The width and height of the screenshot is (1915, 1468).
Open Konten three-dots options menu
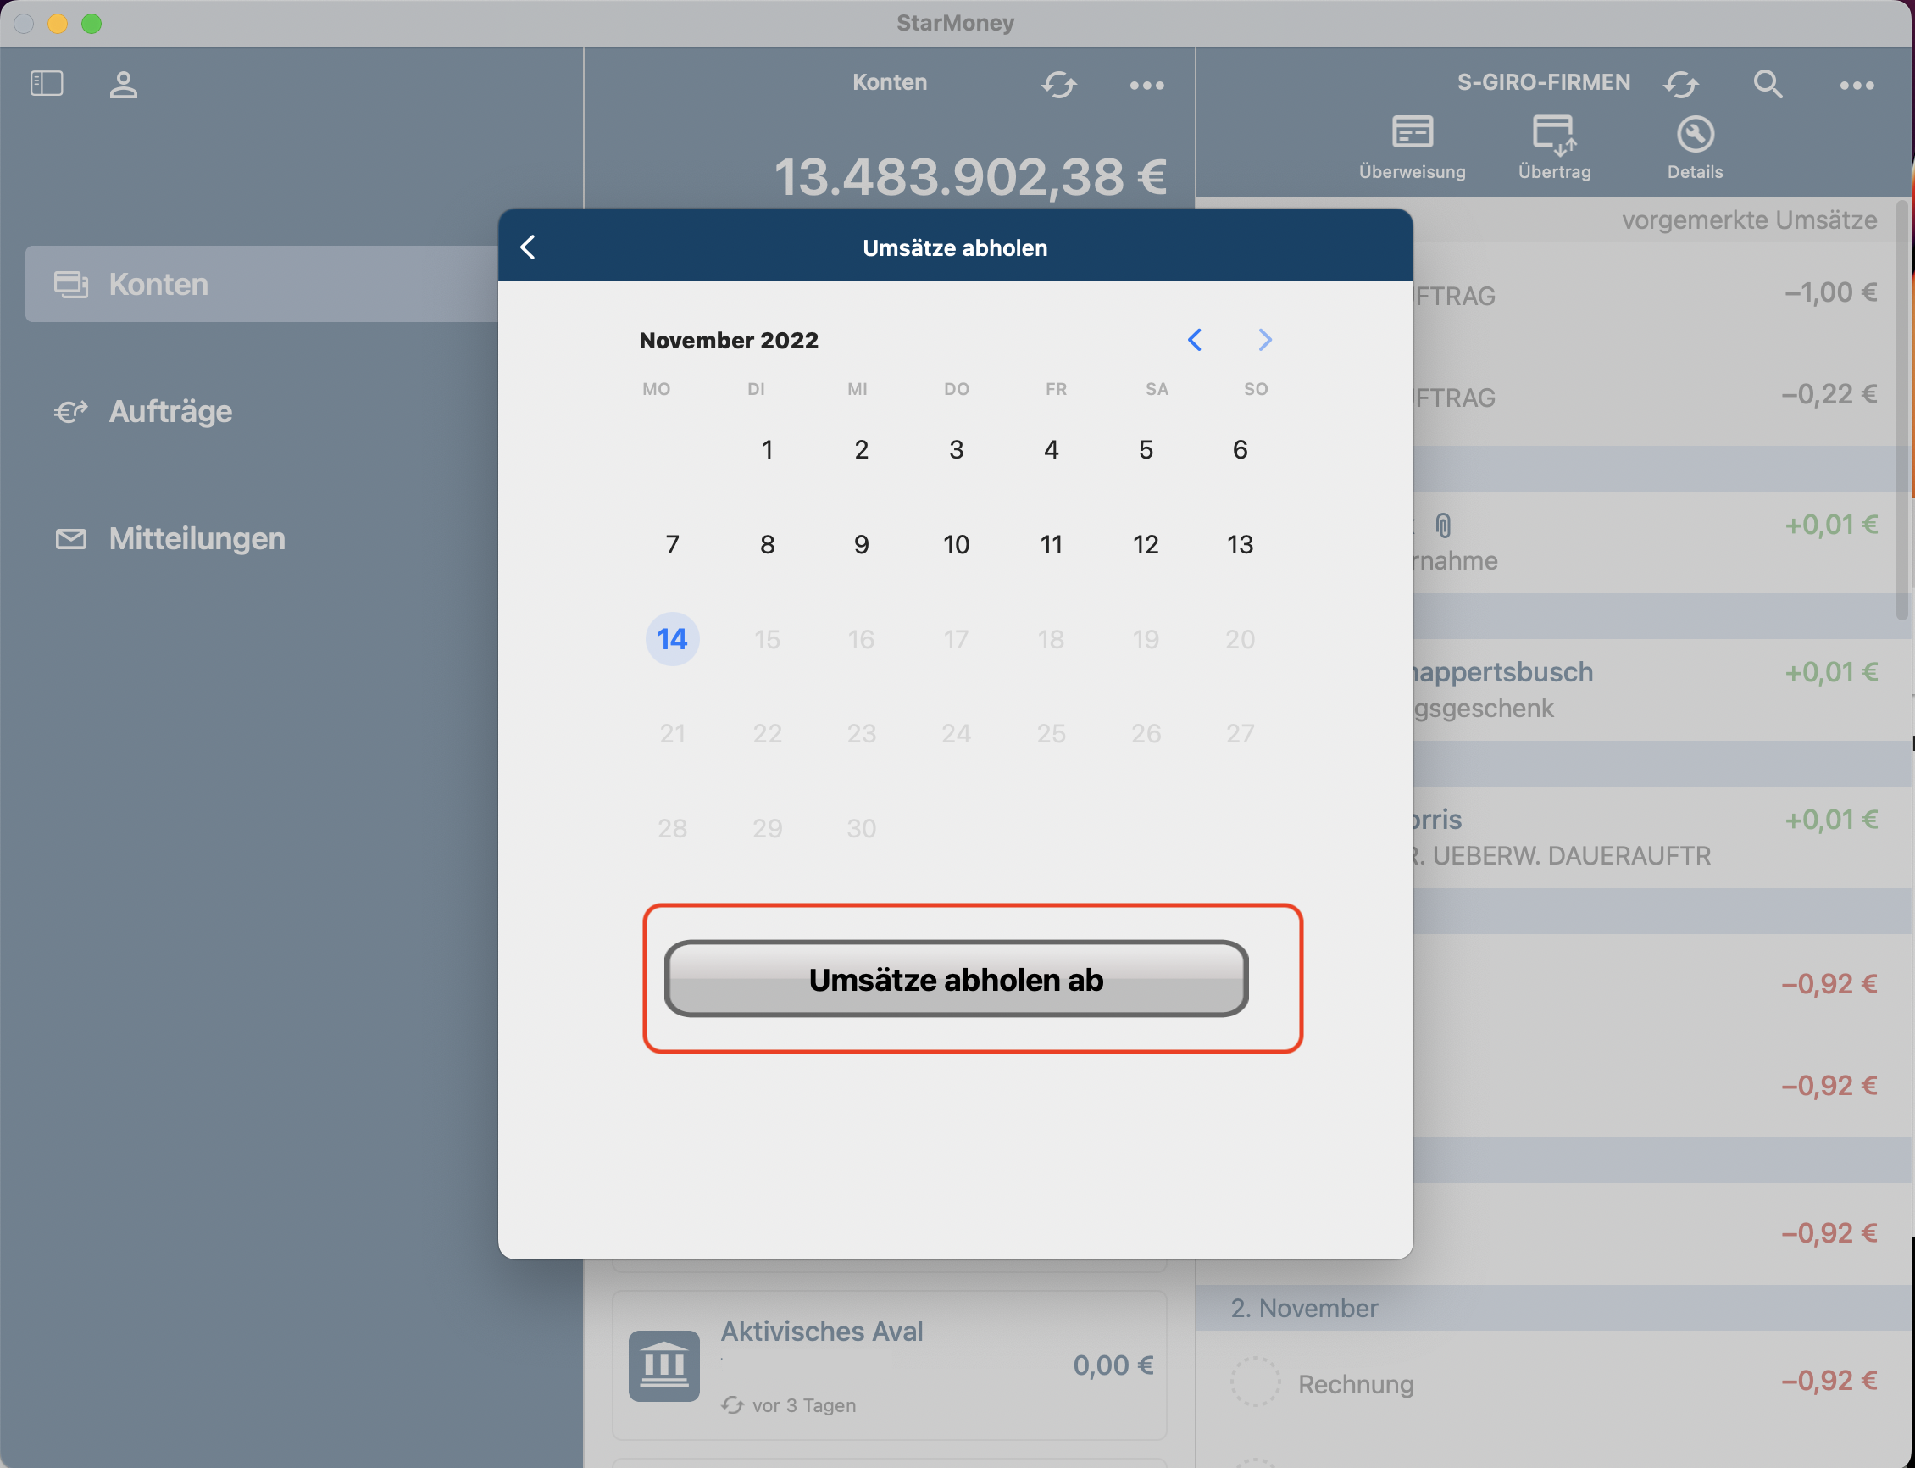1146,85
